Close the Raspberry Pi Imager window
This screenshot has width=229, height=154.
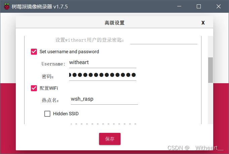[219, 6]
